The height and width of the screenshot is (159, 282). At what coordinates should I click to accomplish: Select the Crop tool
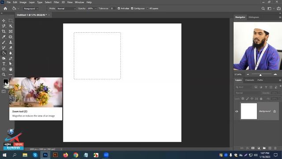[4, 31]
